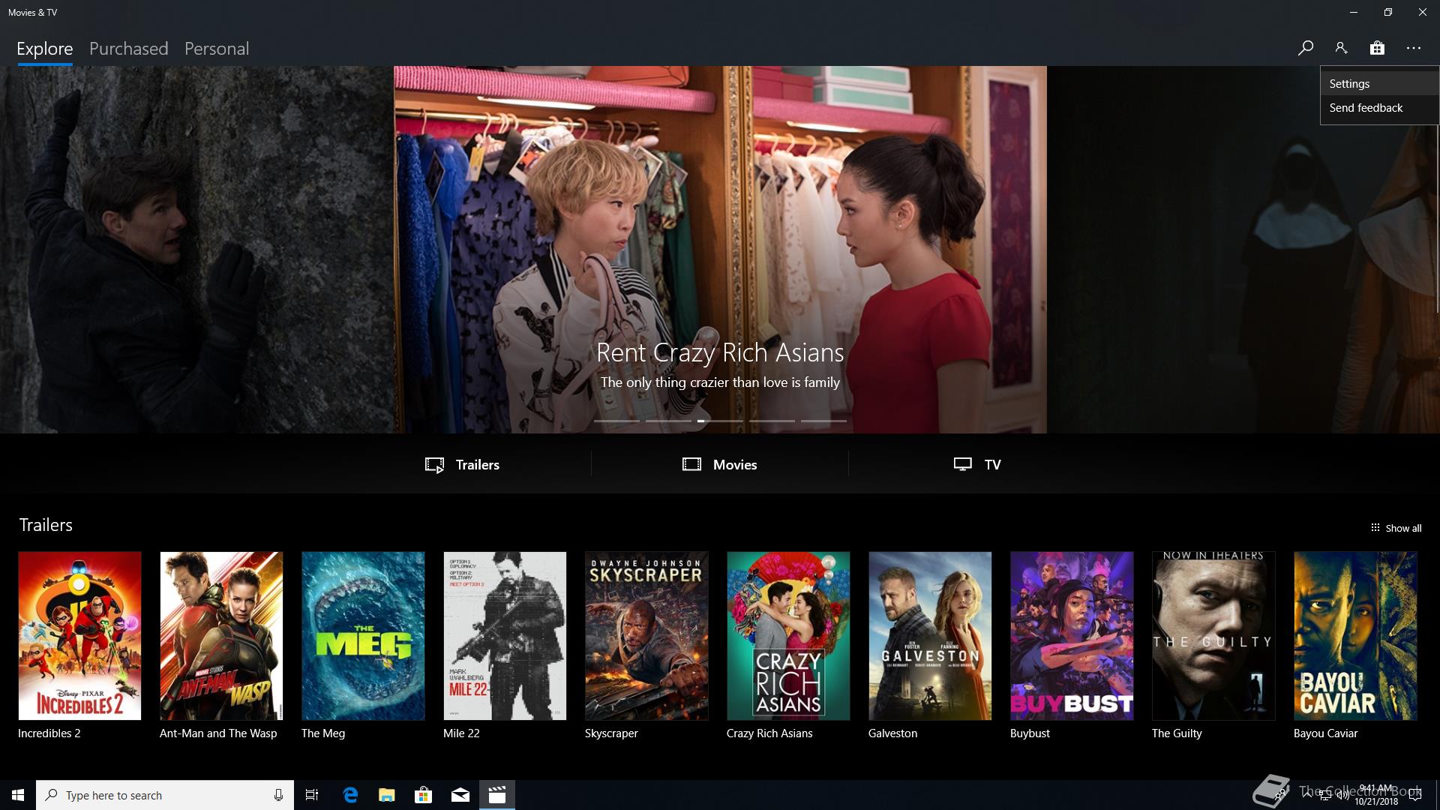Show the previous Mission Impossible hero slide

coord(196,250)
